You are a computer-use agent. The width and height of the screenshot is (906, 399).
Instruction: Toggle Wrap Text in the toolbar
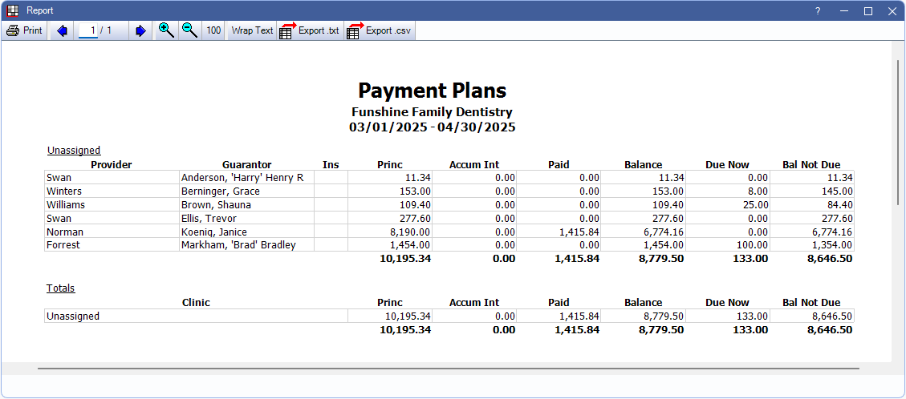tap(252, 30)
